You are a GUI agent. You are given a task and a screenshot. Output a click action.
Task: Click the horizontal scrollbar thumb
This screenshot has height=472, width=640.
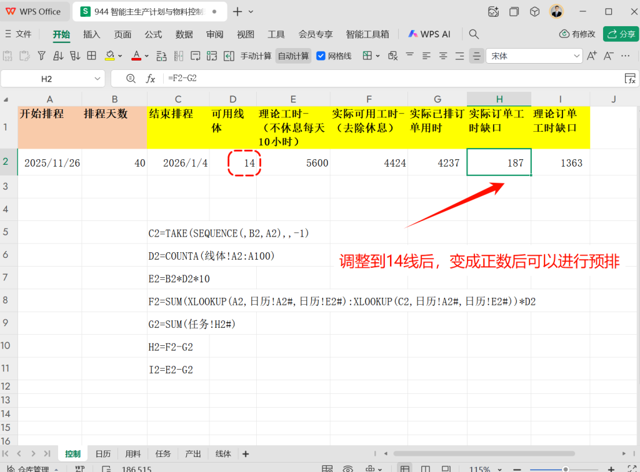[484, 453]
